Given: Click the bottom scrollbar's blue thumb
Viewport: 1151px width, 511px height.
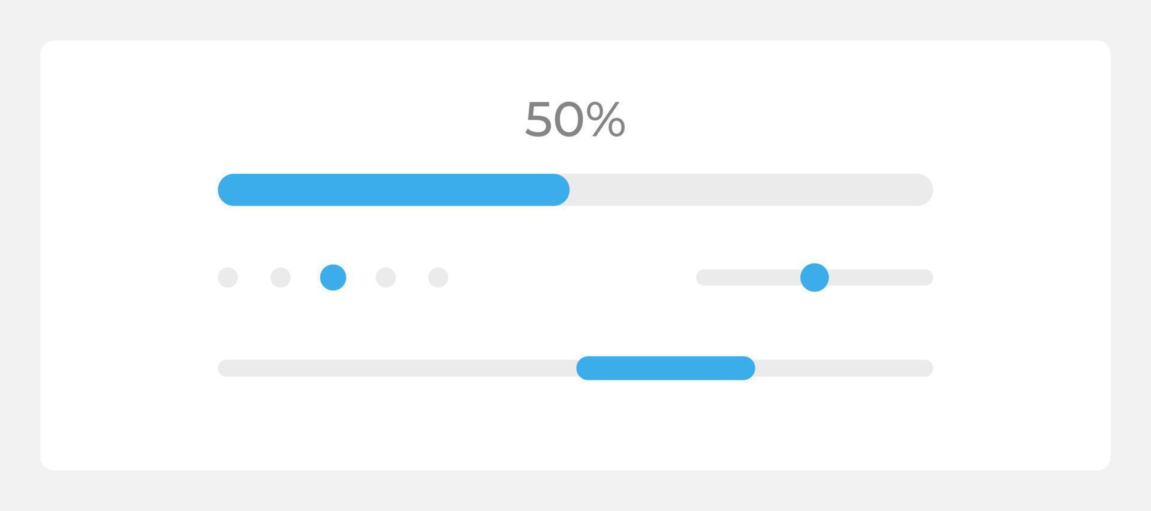Looking at the screenshot, I should (665, 368).
